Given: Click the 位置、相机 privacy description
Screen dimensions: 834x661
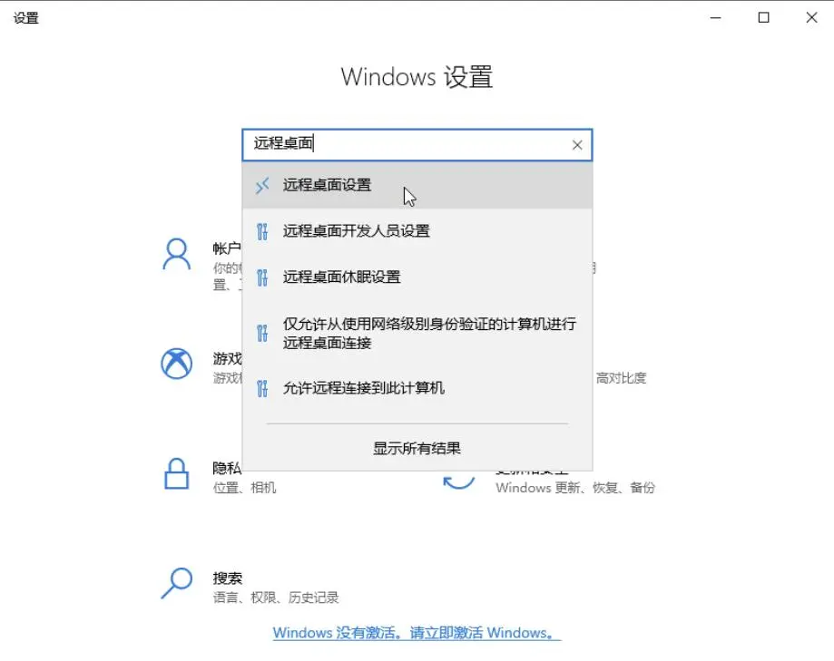Looking at the screenshot, I should click(245, 488).
